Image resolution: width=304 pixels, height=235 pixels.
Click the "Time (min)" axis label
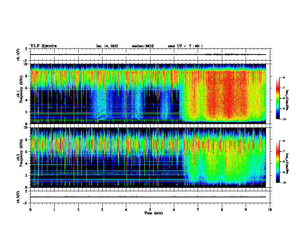(x=154, y=213)
